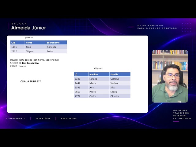Viewport: 196px width, 147px height.
Task: Click cell 2222 in pessoa table
Action: pyautogui.click(x=17, y=51)
